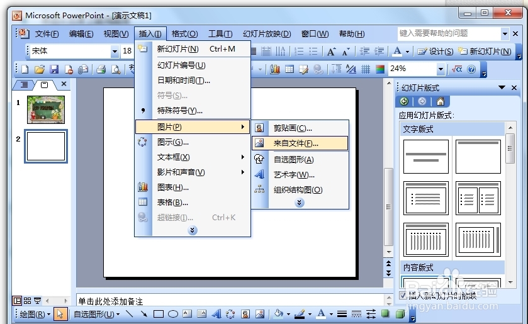Click the Color/Grayscale icon
The width and height of the screenshot is (528, 324).
click(x=380, y=69)
